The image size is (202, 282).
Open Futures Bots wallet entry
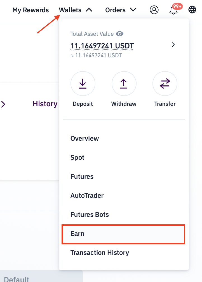(90, 215)
